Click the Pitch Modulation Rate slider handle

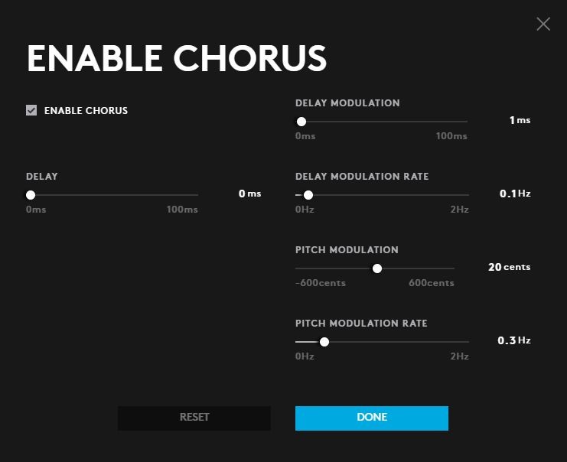coord(324,342)
